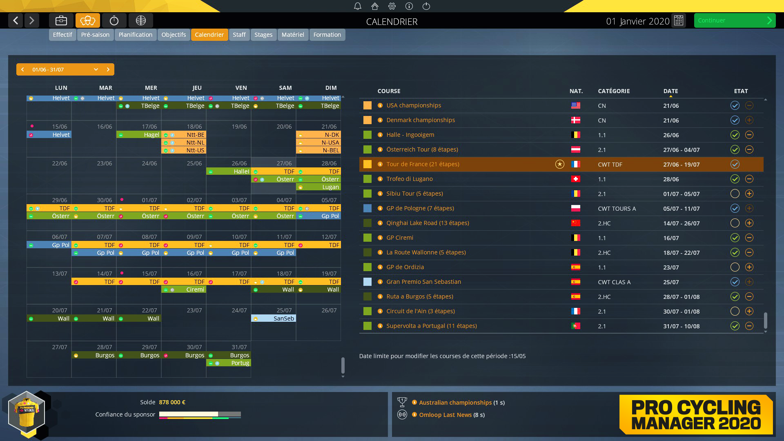The image size is (784, 441).
Task: Expand the date range dropdown 01/06-31/07
Action: point(96,69)
